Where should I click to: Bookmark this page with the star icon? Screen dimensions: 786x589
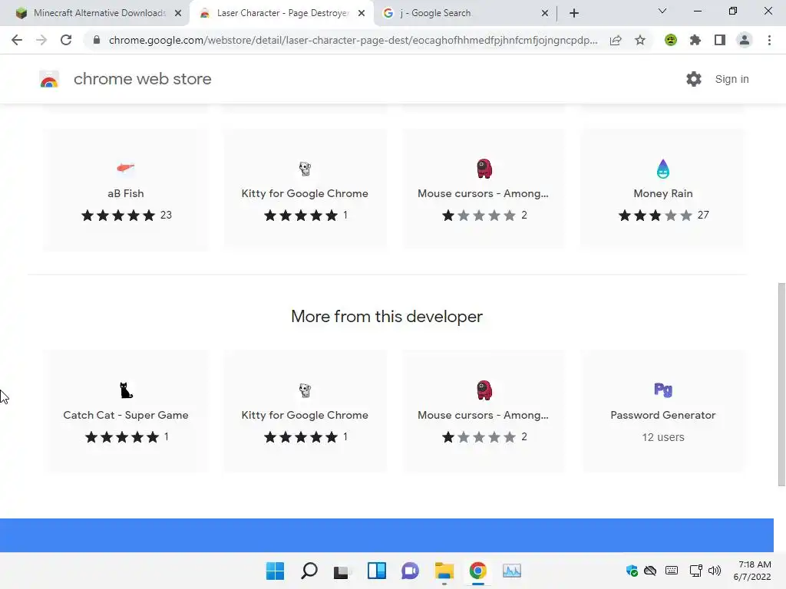pyautogui.click(x=640, y=40)
